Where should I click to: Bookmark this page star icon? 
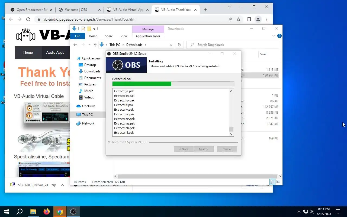tap(239, 19)
